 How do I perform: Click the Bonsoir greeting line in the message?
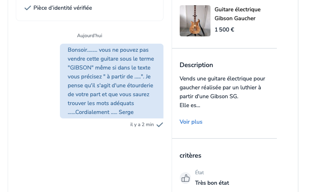coord(108,50)
